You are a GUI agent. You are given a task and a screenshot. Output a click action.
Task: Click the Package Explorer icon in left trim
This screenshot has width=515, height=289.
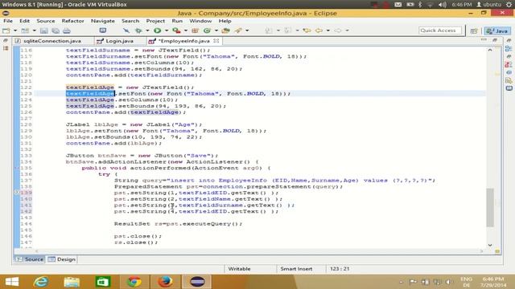pos(6,48)
